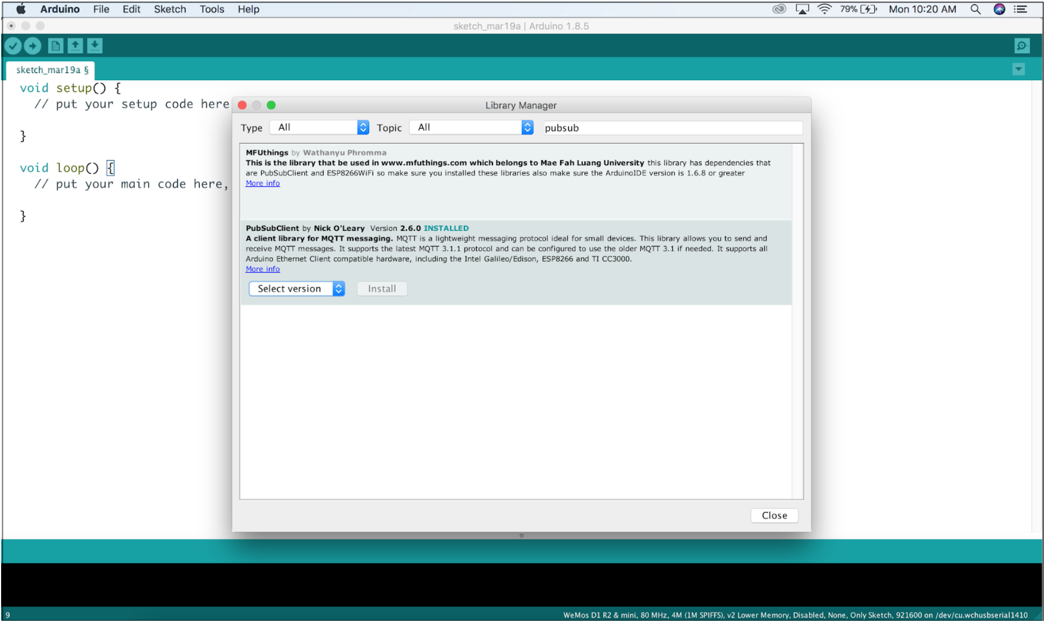This screenshot has width=1047, height=623.
Task: Click the pubsub search field
Action: [672, 128]
